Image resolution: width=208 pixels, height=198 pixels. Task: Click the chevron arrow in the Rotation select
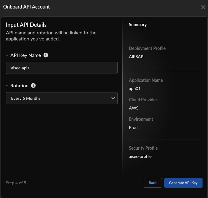[113, 98]
